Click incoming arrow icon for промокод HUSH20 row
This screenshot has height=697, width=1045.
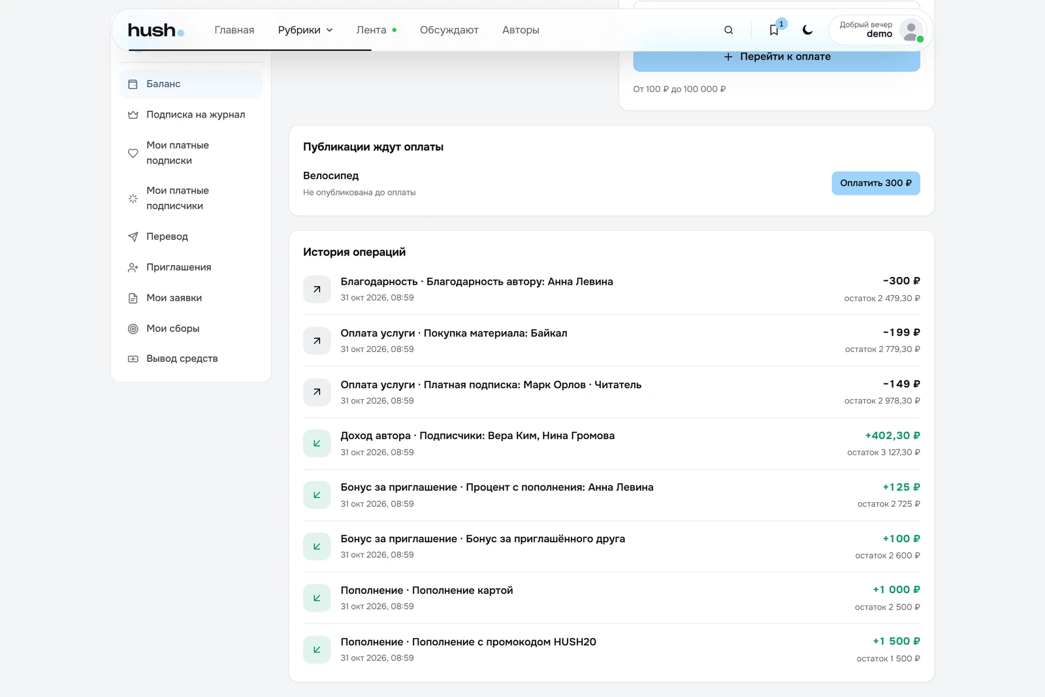(x=317, y=650)
